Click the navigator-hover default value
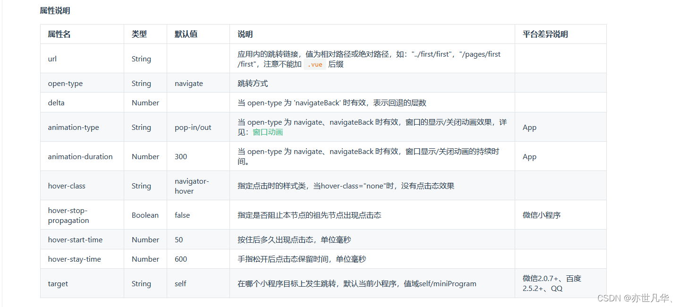Screen dimensions: 679x307 pos(192,186)
